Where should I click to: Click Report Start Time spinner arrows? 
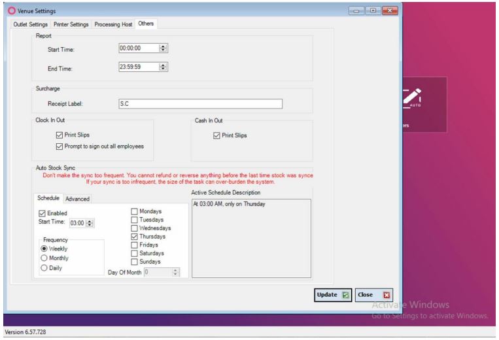pos(163,48)
